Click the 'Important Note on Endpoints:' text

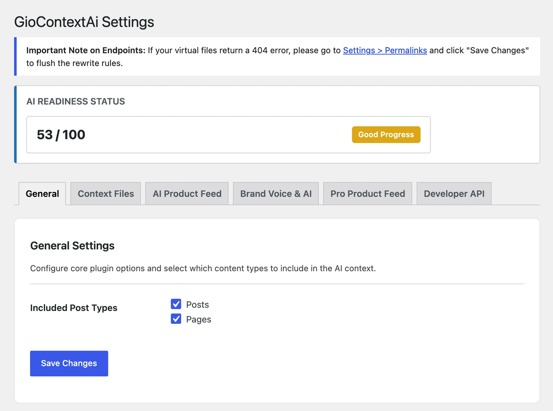pyautogui.click(x=86, y=51)
